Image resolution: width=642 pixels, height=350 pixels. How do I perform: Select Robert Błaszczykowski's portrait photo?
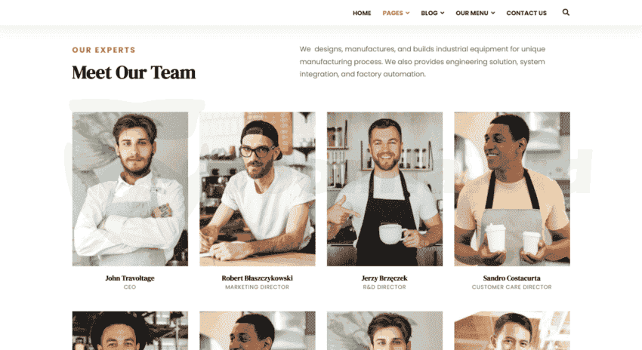click(x=258, y=189)
